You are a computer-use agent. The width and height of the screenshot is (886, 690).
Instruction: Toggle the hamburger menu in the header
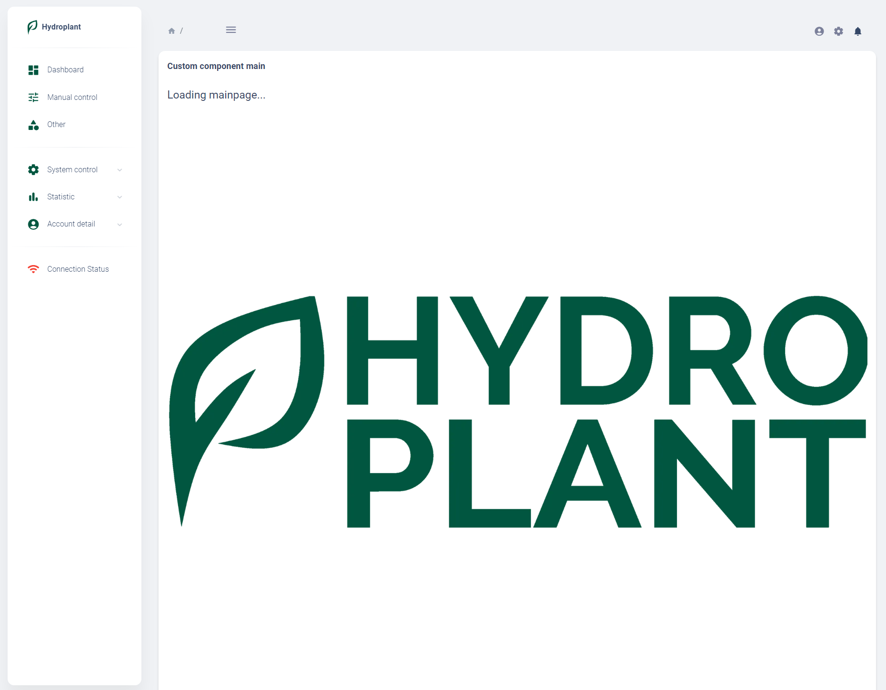click(231, 30)
